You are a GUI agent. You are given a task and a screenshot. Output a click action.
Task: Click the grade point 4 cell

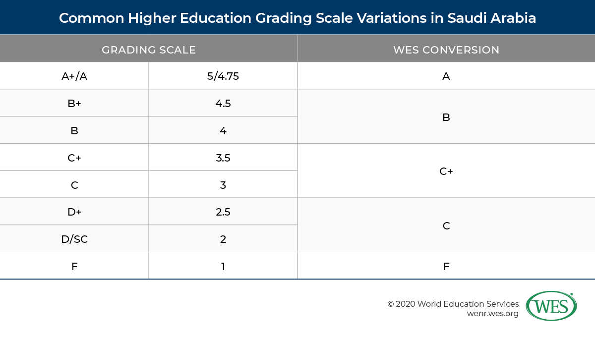[223, 131]
